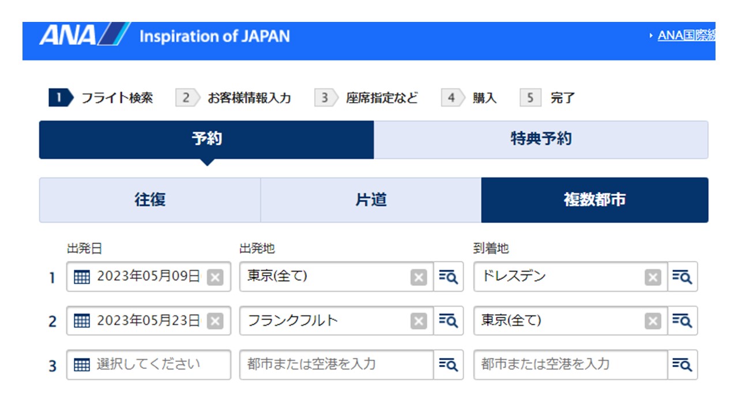This screenshot has width=738, height=415.
Task: Select the 複数都市 trip type
Action: (x=594, y=200)
